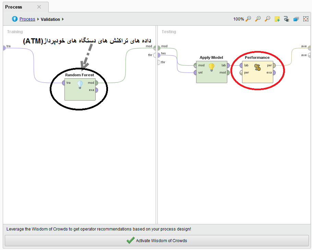Click the Training panel mod sink port
The width and height of the screenshot is (312, 250).
(x=154, y=48)
